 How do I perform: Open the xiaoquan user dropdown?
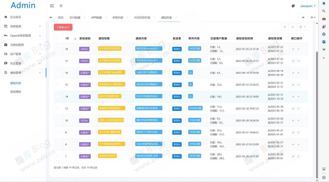(x=307, y=6)
